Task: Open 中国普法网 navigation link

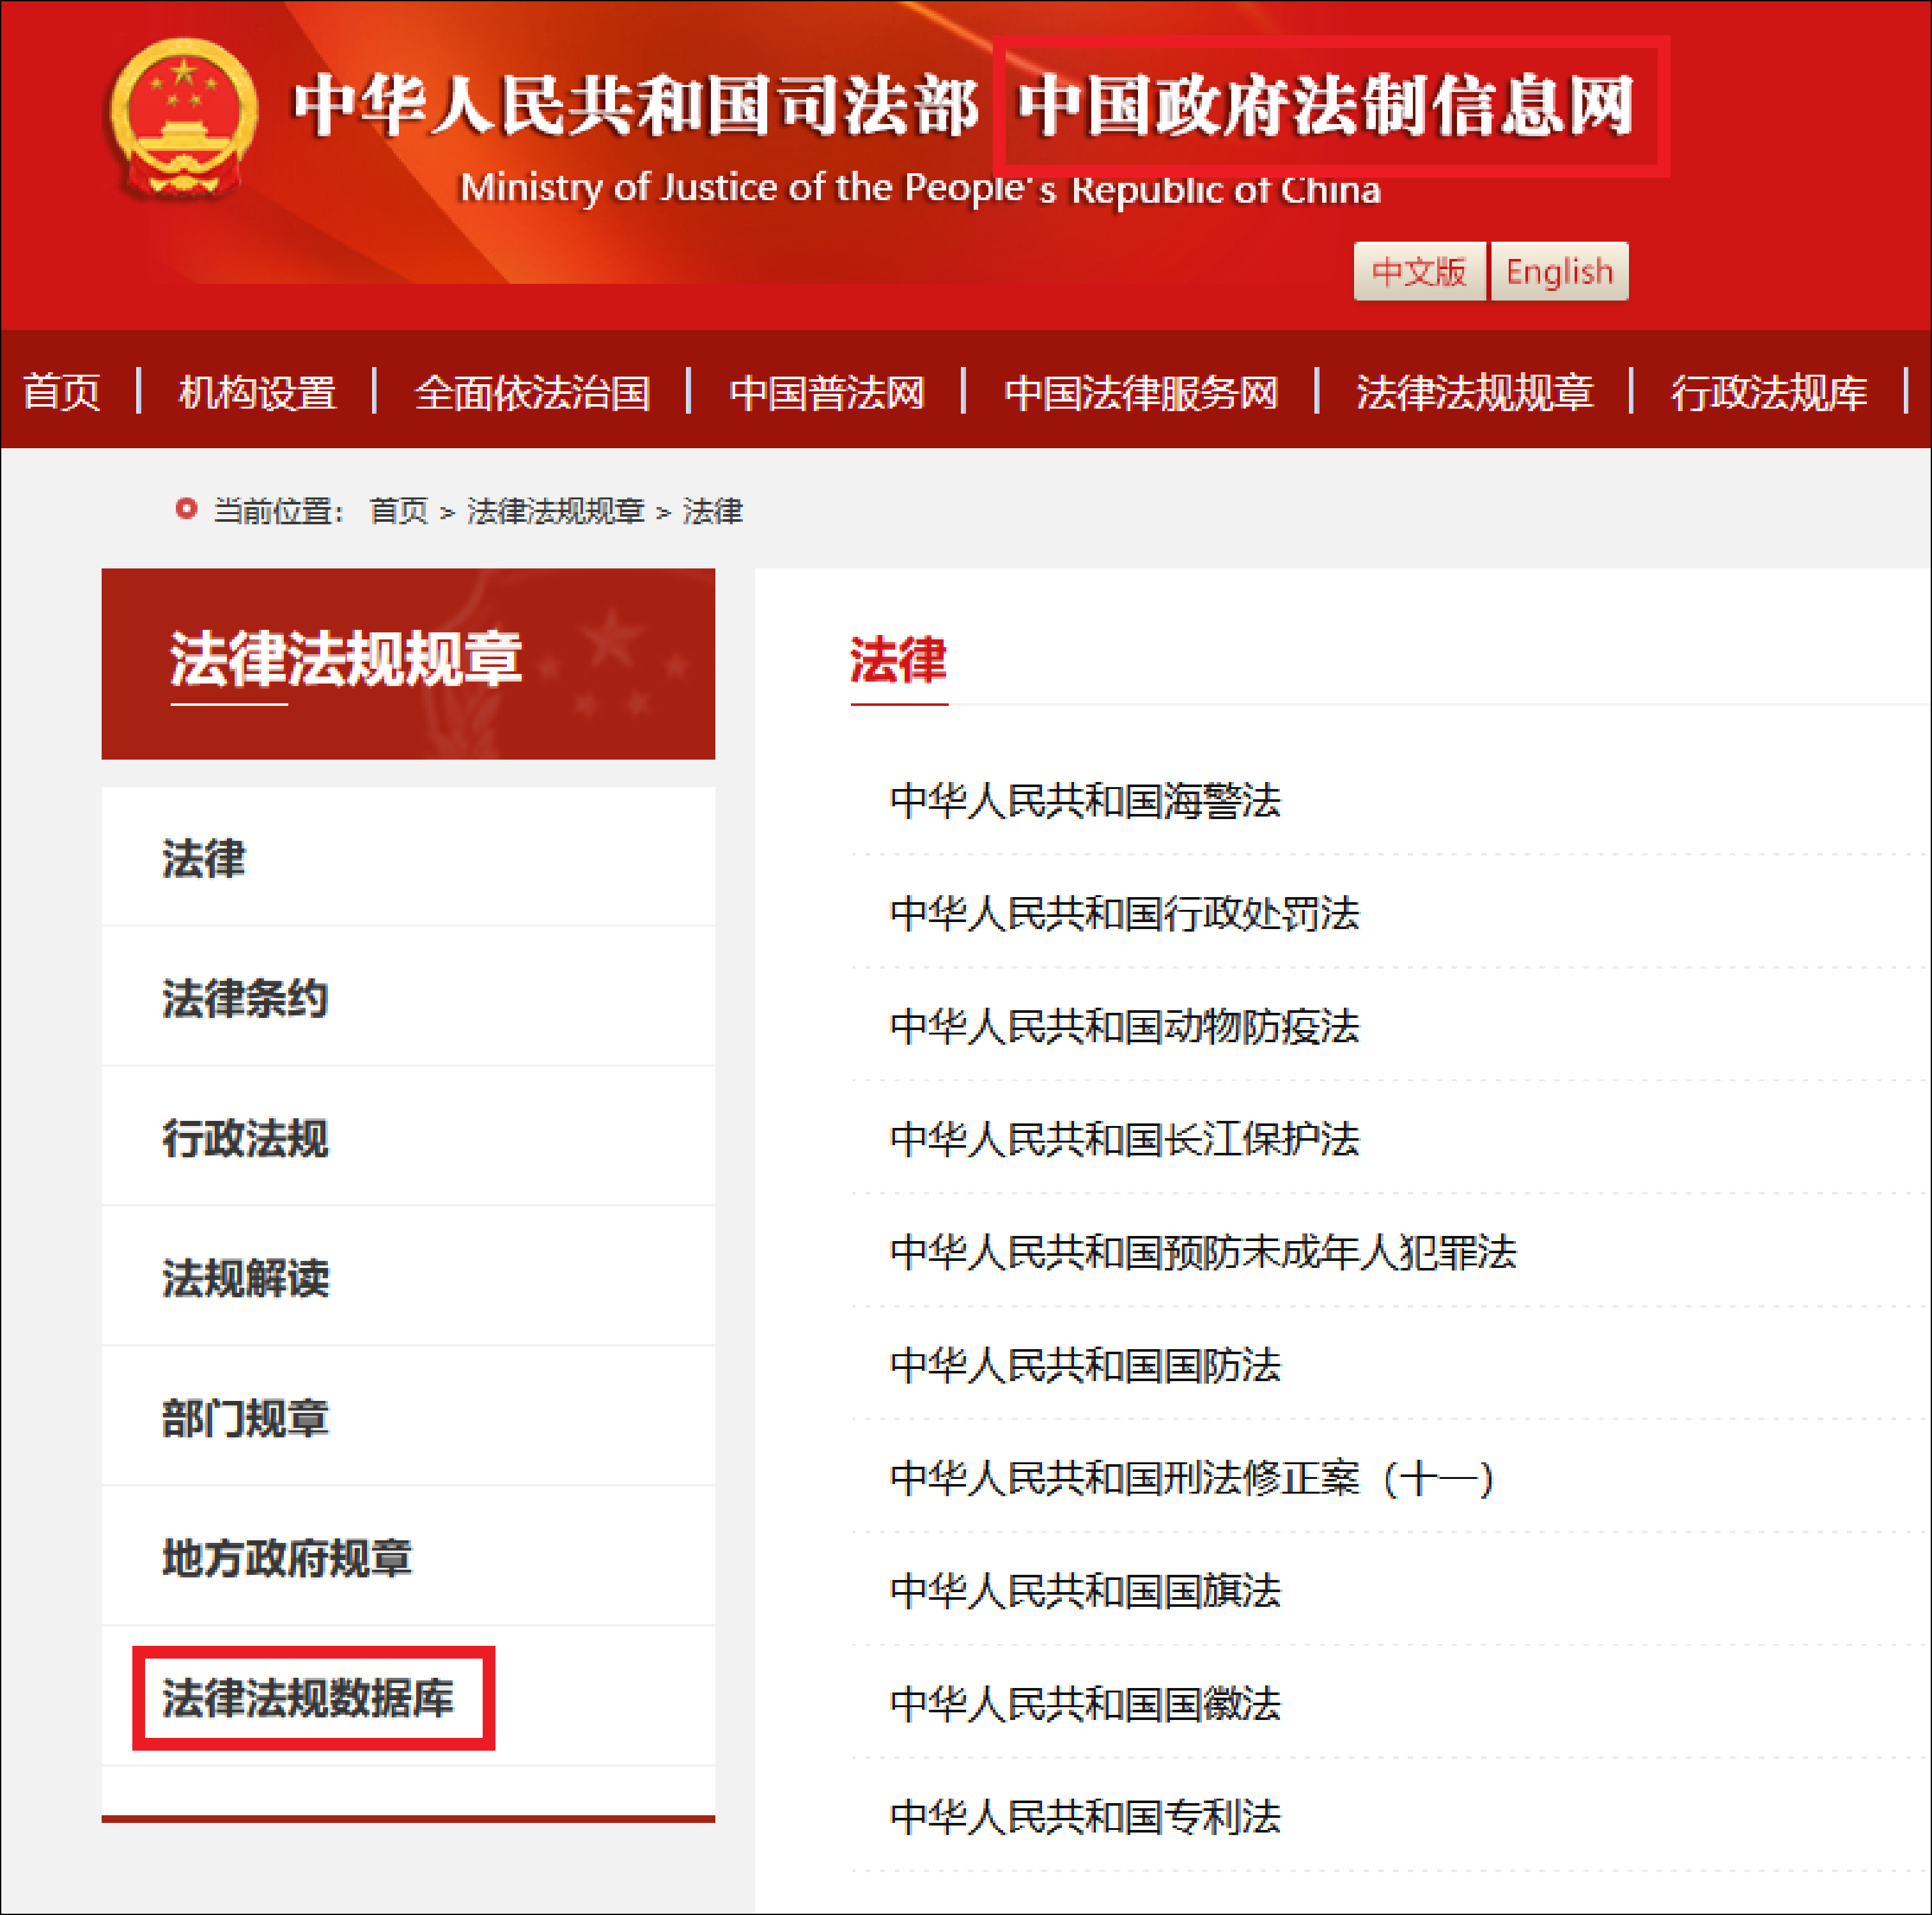Action: click(826, 392)
